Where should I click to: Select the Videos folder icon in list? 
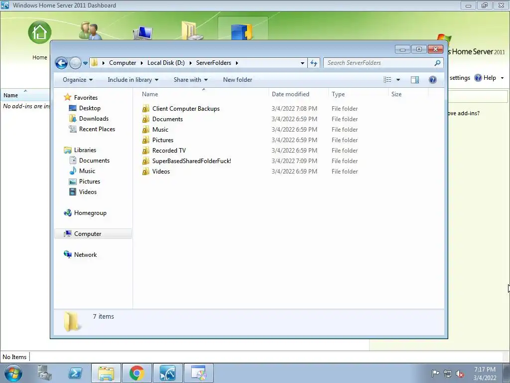(x=146, y=172)
